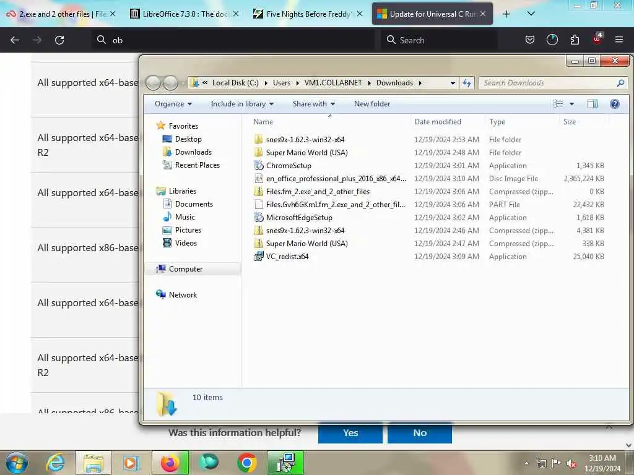Select Local Disk (C:) in the address path

(235, 83)
